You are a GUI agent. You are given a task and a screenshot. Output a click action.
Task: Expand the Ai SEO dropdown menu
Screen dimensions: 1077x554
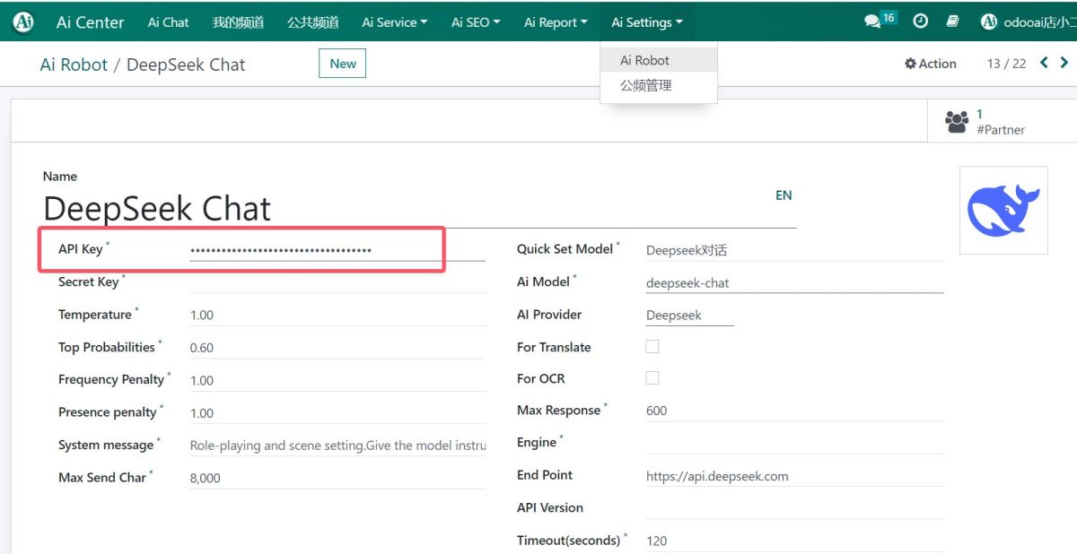point(475,22)
